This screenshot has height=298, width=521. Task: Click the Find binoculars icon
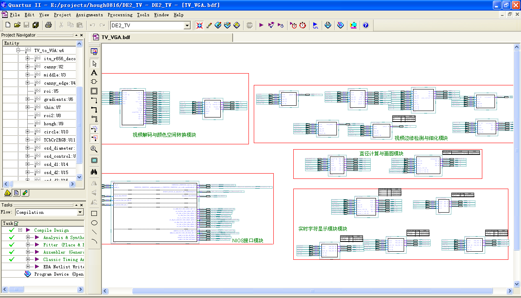tap(94, 172)
